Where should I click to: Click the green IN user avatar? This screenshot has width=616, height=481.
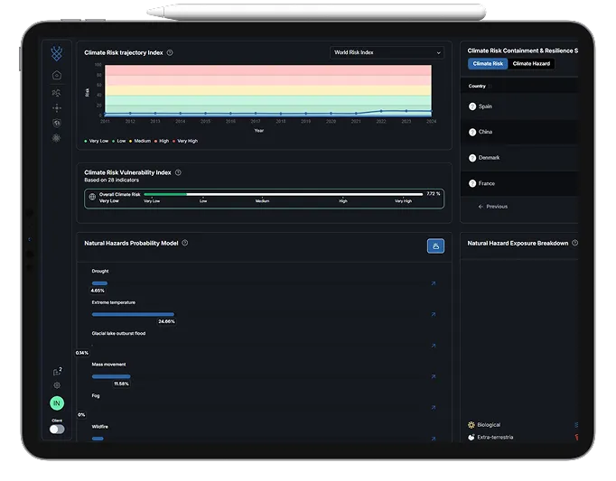[57, 402]
